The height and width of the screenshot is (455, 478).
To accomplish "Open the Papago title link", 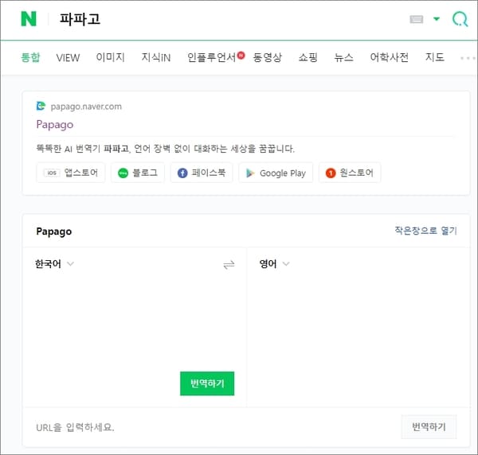I will click(x=55, y=124).
